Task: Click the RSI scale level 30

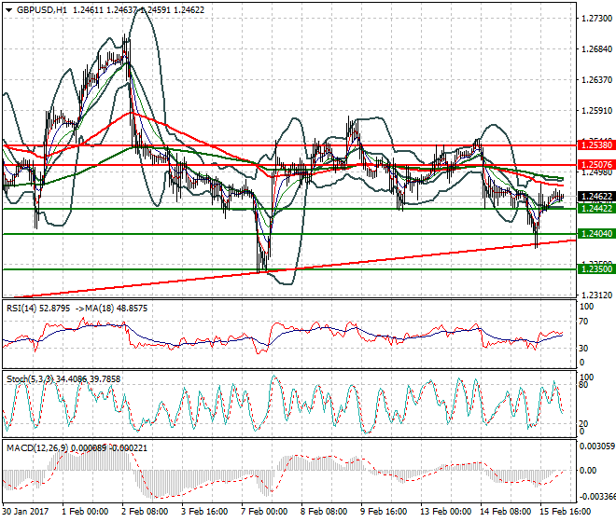Action: pyautogui.click(x=583, y=348)
